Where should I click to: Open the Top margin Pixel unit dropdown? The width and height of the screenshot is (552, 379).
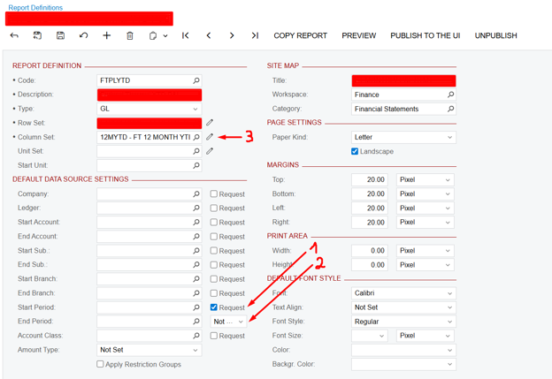click(x=425, y=179)
